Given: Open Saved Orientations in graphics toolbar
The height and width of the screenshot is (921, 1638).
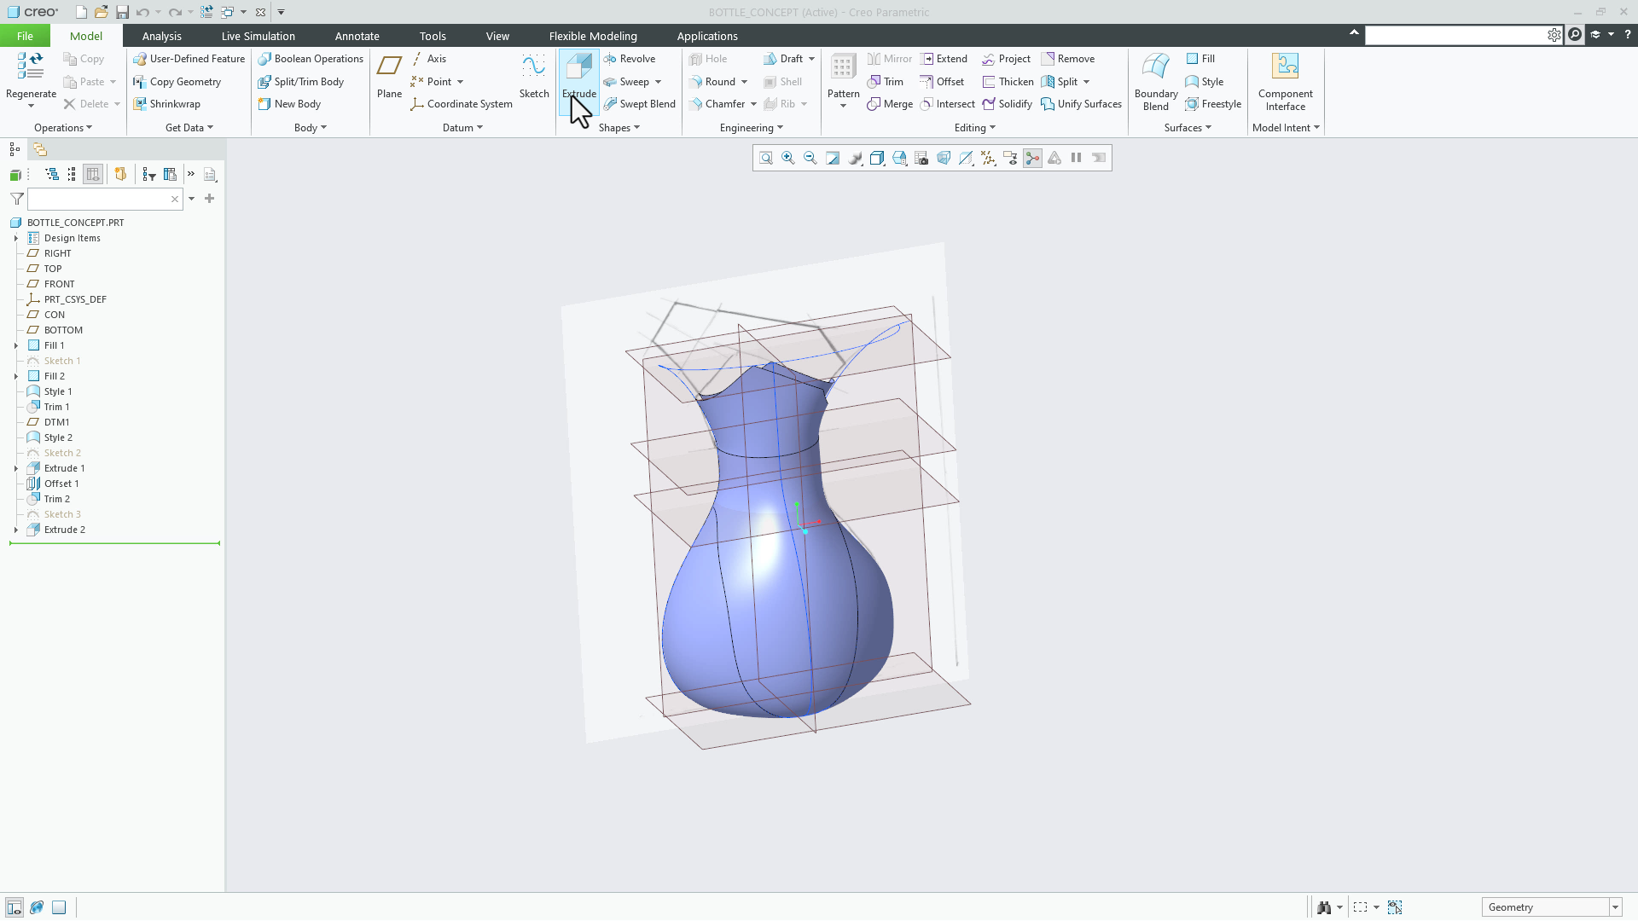Looking at the screenshot, I should [x=899, y=158].
